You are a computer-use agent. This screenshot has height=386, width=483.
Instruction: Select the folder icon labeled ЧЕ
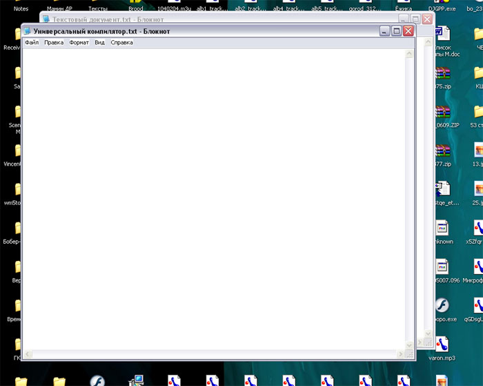click(478, 34)
